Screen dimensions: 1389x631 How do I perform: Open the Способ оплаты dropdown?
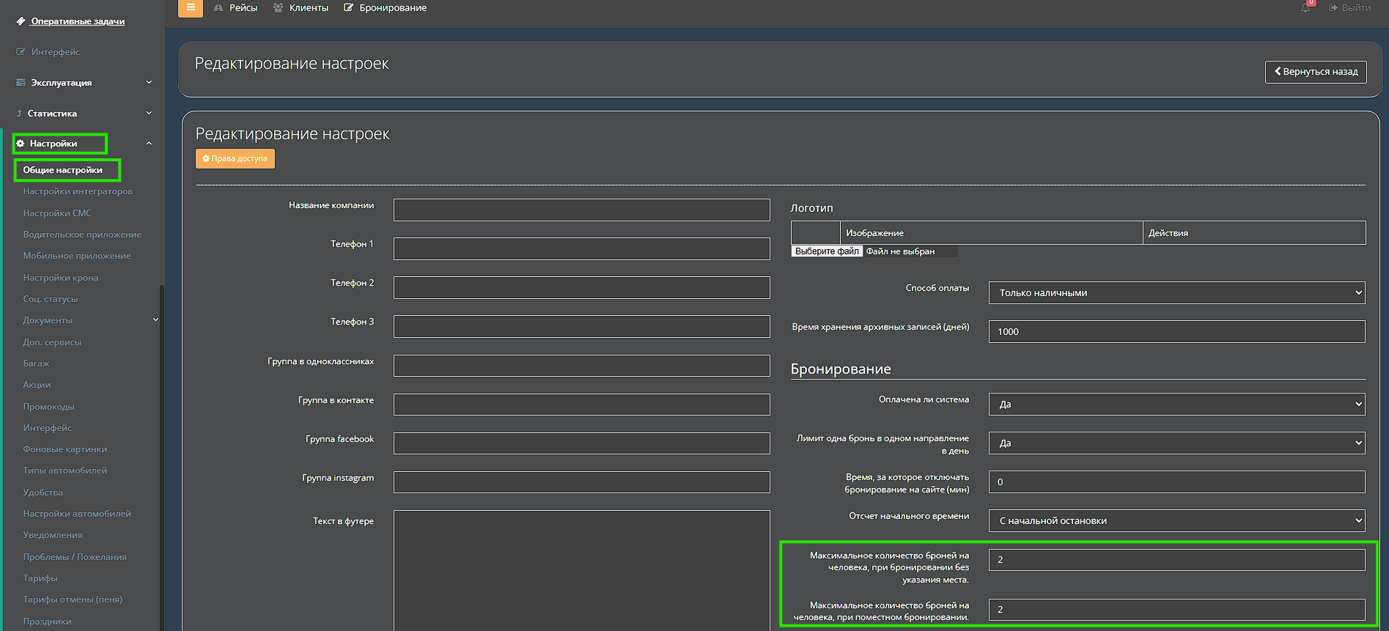click(1176, 292)
